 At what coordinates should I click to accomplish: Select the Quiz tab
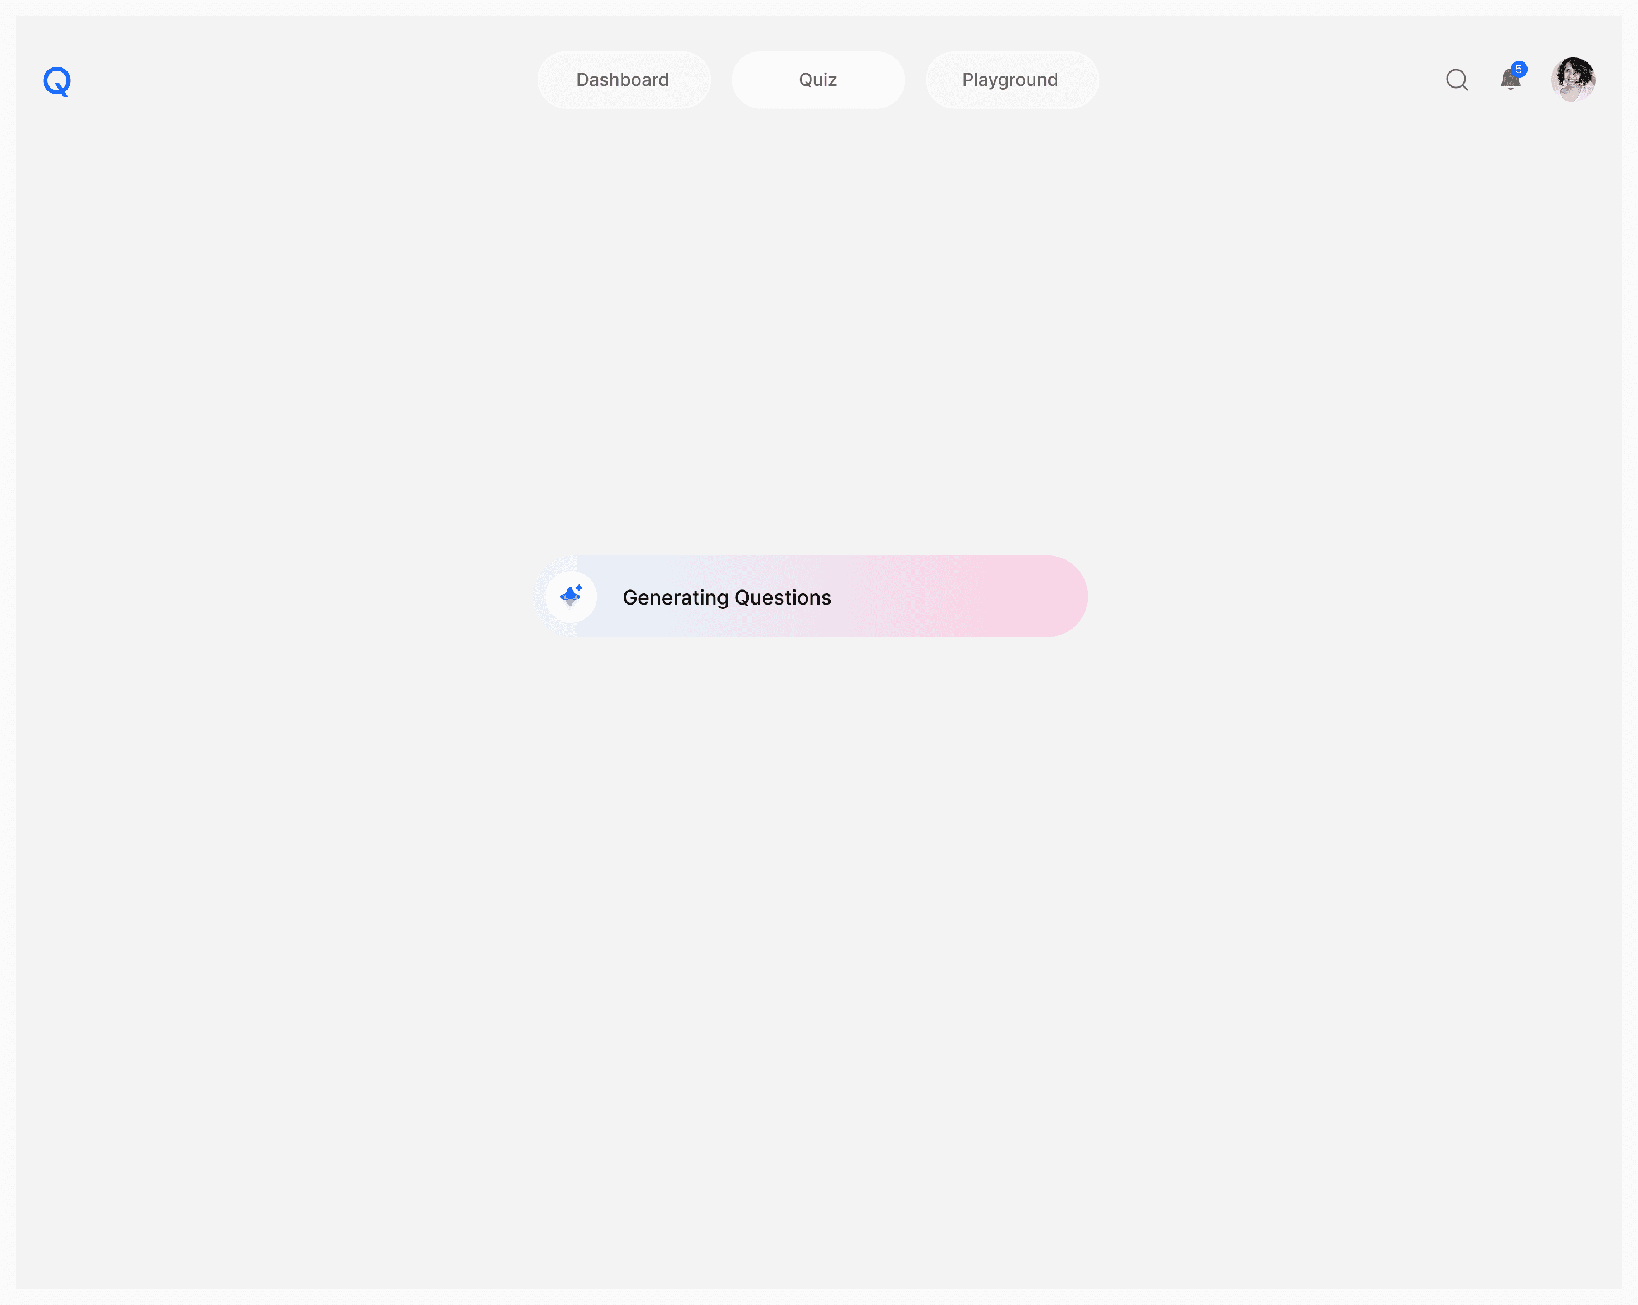coord(817,80)
